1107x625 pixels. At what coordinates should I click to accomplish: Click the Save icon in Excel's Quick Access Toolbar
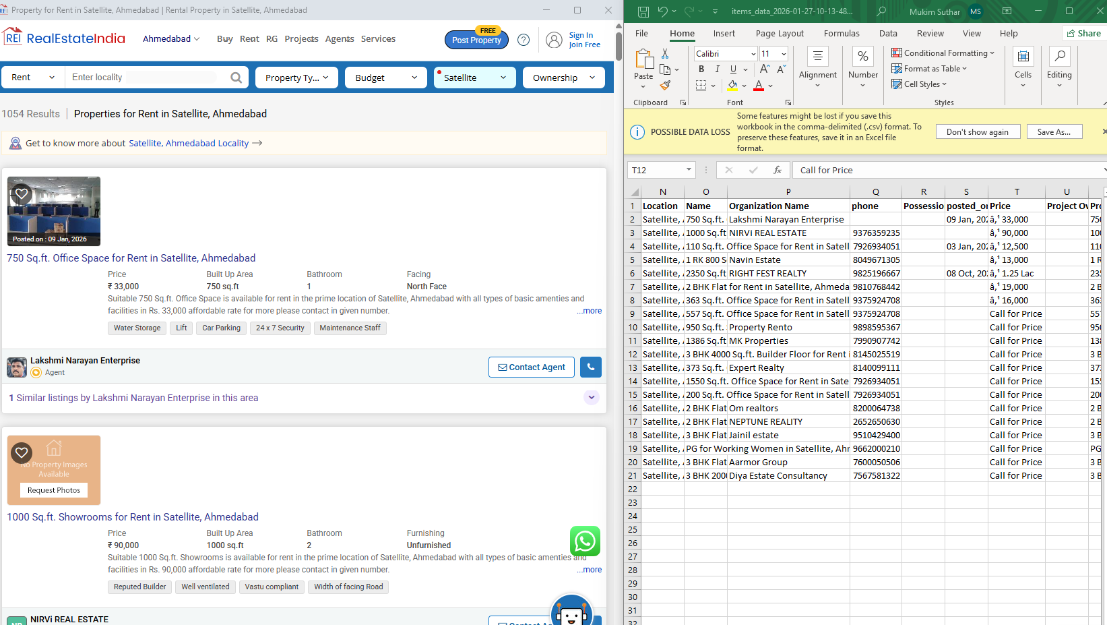click(643, 11)
